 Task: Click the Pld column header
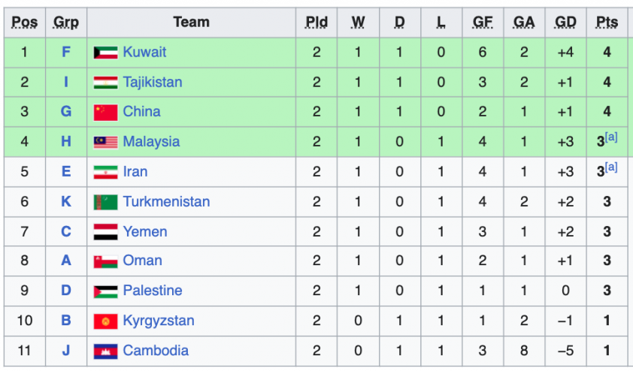tap(316, 22)
